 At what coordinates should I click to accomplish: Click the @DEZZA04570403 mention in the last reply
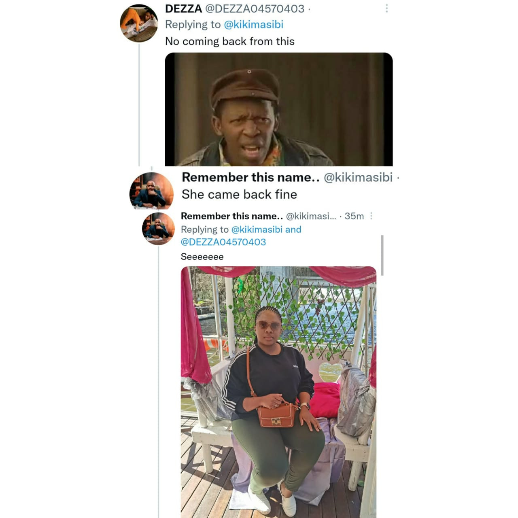point(223,242)
